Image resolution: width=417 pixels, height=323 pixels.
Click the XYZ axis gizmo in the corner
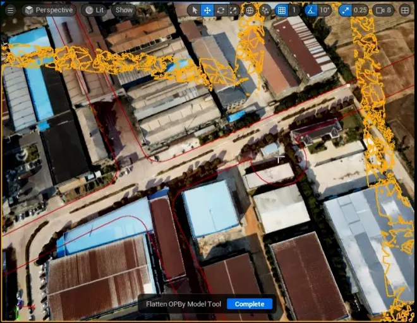pos(24,310)
